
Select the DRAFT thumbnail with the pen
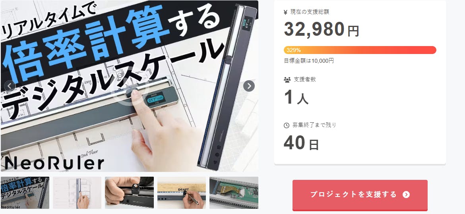pyautogui.click(x=182, y=193)
